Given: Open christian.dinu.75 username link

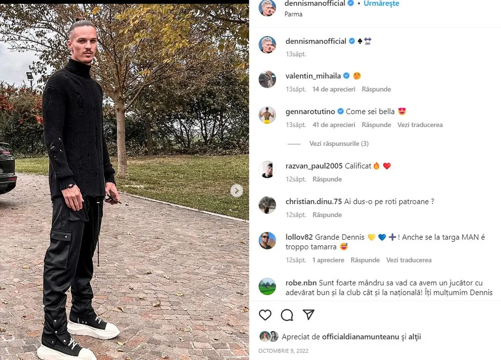Looking at the screenshot, I should [314, 202].
